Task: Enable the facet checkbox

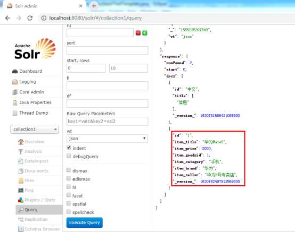Action: [69, 195]
